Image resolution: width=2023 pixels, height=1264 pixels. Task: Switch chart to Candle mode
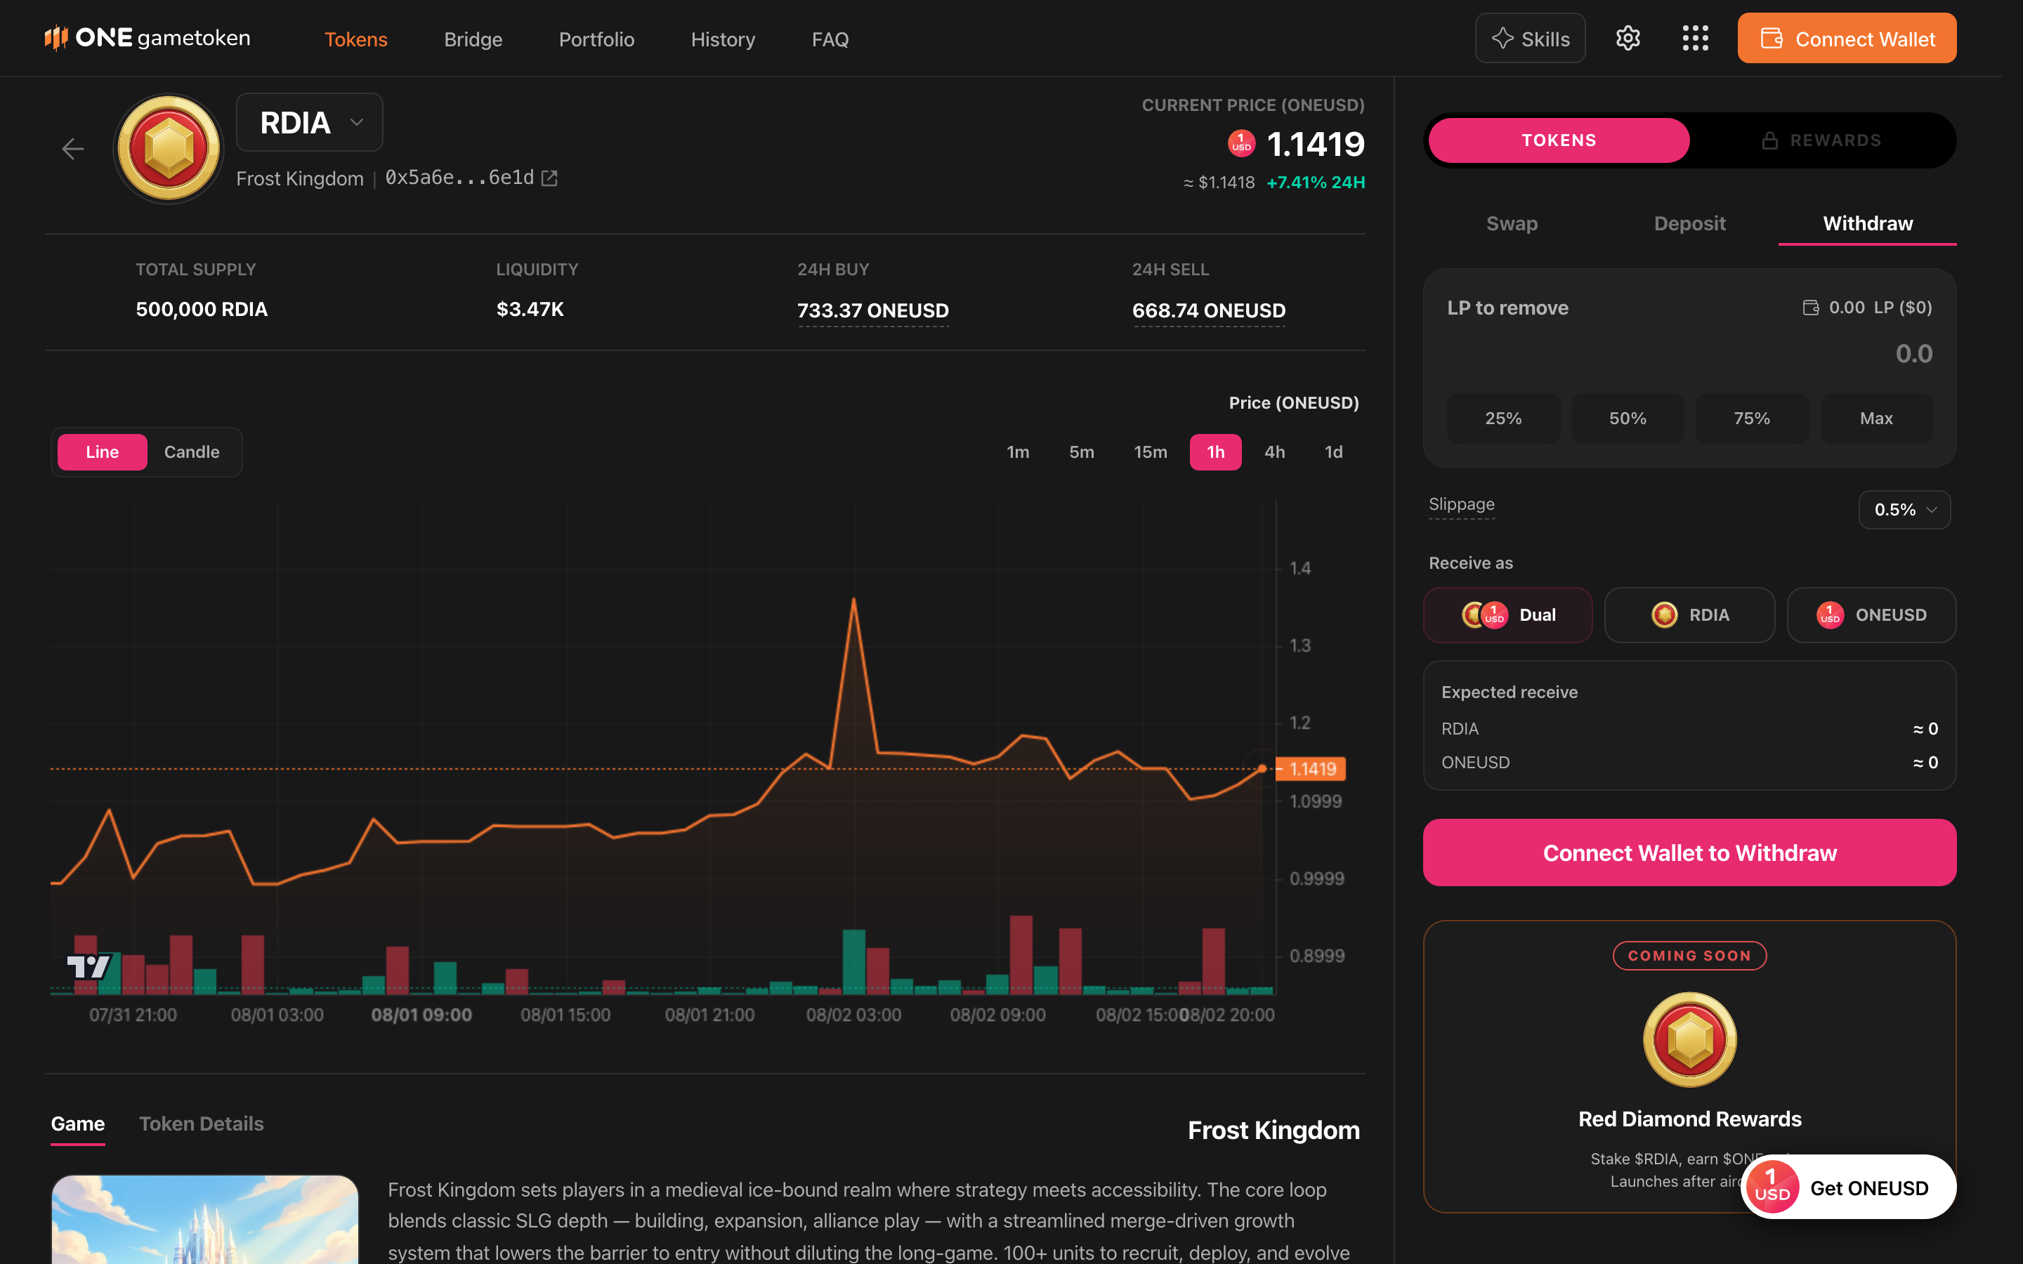192,452
